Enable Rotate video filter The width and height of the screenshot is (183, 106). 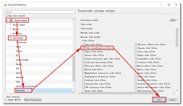(x=83, y=55)
